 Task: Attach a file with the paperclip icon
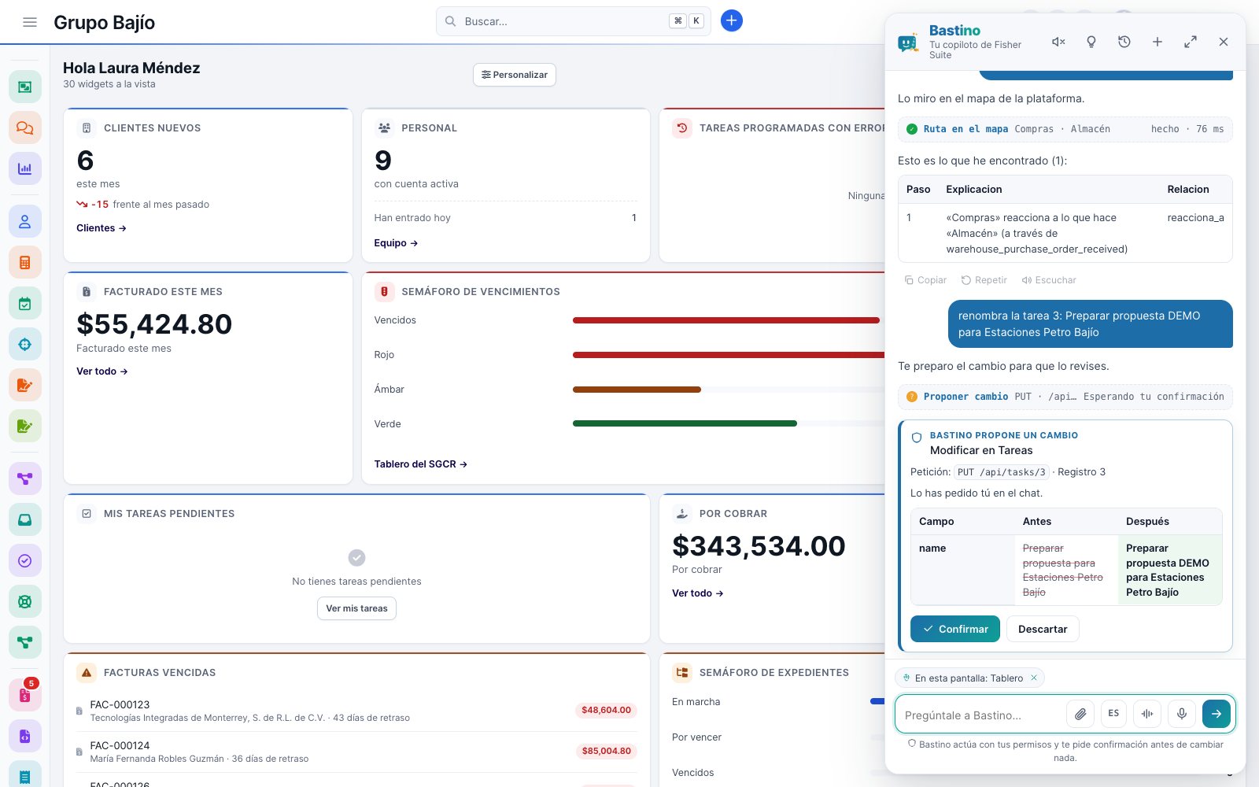tap(1080, 714)
